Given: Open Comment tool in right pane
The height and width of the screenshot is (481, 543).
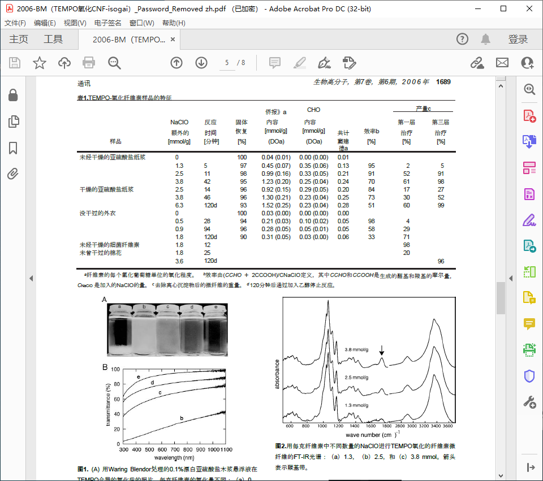Looking at the screenshot, I should pyautogui.click(x=529, y=324).
